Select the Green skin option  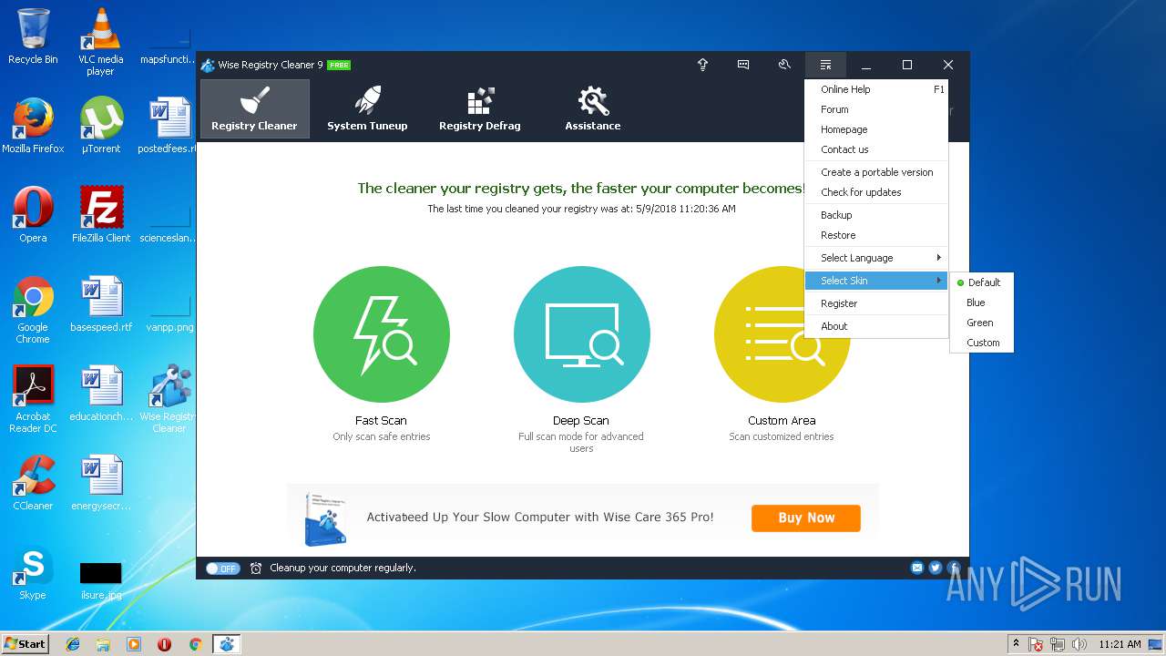point(982,323)
